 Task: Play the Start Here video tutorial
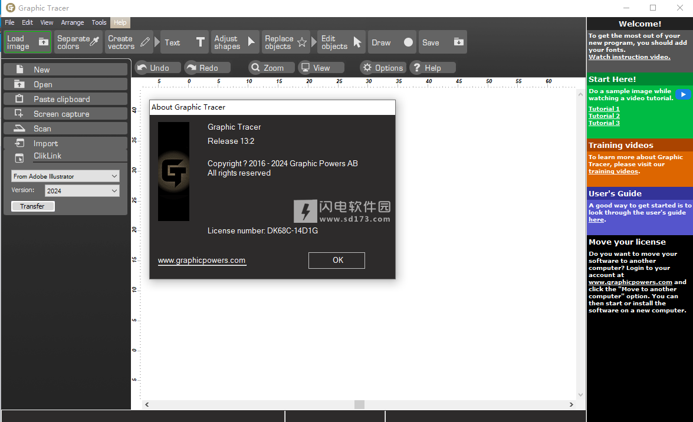pos(684,94)
